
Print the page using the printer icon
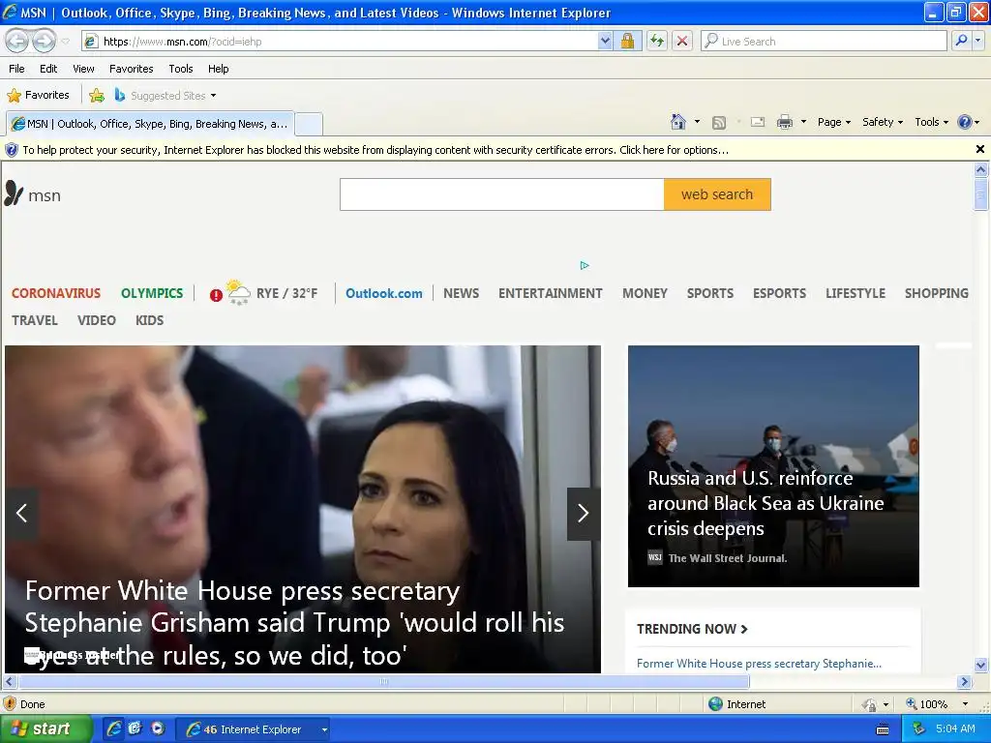pos(784,122)
